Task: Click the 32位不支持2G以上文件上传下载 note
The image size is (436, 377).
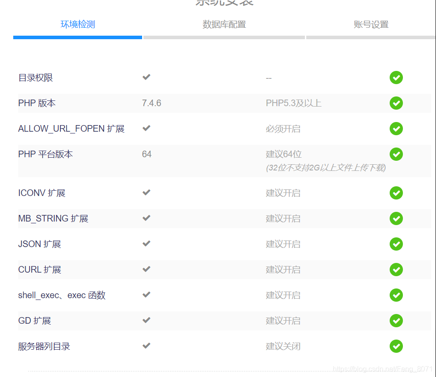Action: tap(326, 167)
